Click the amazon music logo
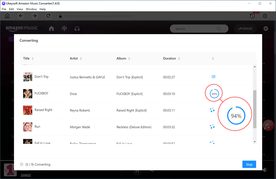 tap(22, 28)
